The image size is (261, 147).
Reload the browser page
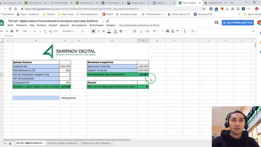10,9
